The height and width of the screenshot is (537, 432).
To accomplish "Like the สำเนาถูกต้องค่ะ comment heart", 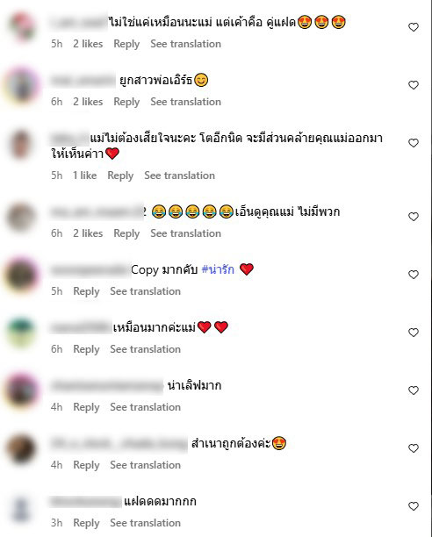I will 414,448.
